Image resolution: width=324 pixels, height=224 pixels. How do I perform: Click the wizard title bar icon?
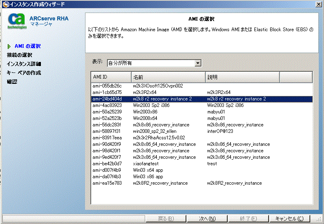pos(6,4)
